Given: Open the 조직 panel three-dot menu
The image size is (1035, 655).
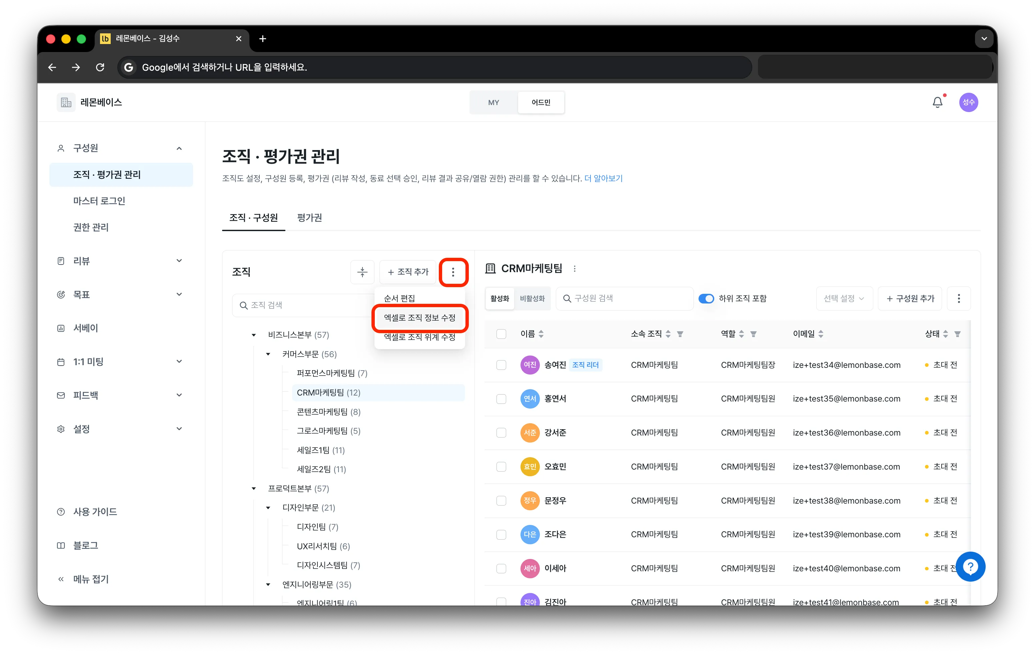Looking at the screenshot, I should click(x=453, y=271).
